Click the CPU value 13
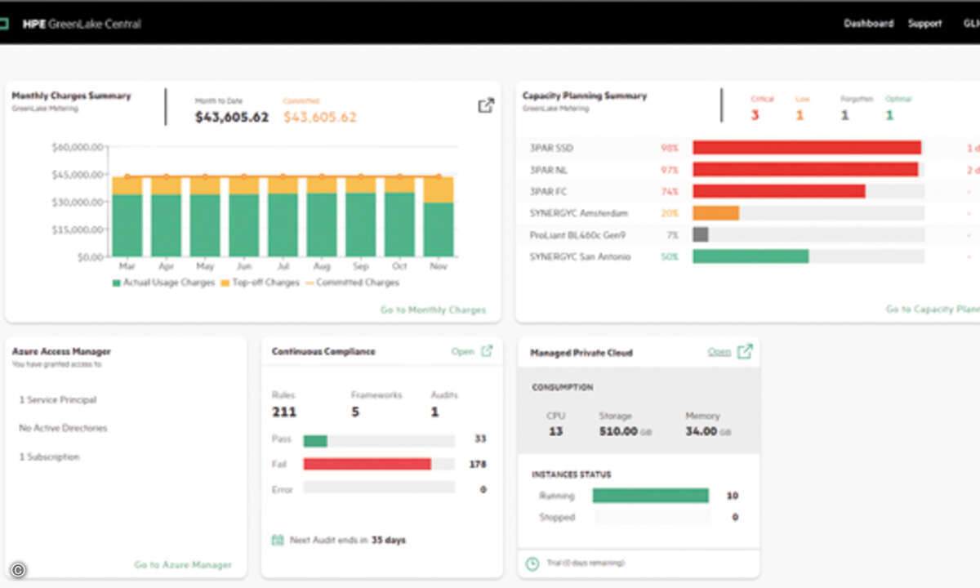This screenshot has height=588, width=980. [x=556, y=431]
